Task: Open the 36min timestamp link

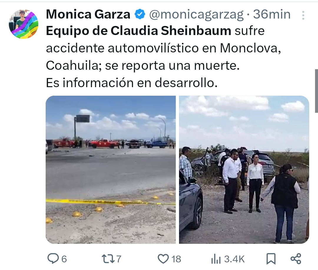Action: click(272, 14)
